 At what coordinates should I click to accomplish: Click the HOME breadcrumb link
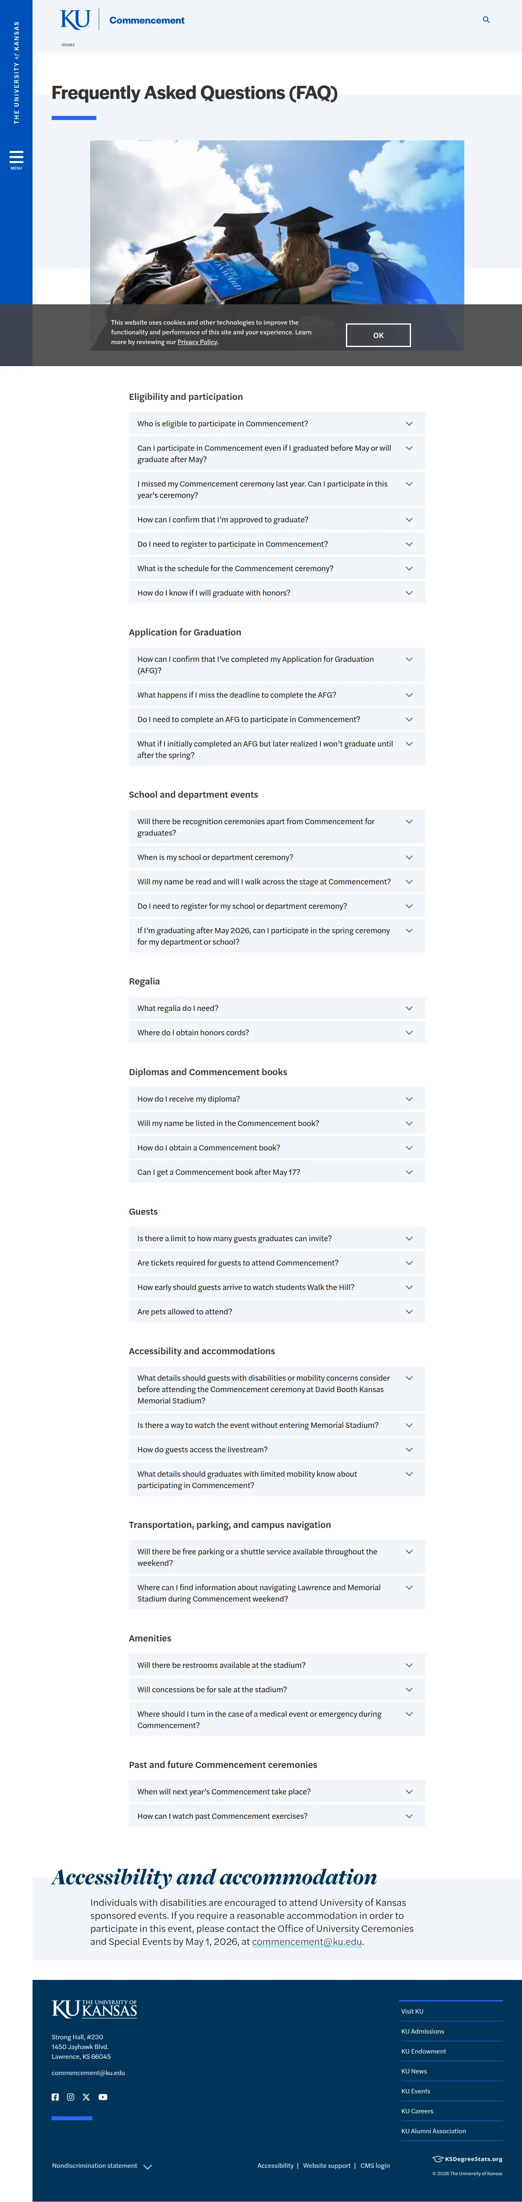tap(68, 44)
